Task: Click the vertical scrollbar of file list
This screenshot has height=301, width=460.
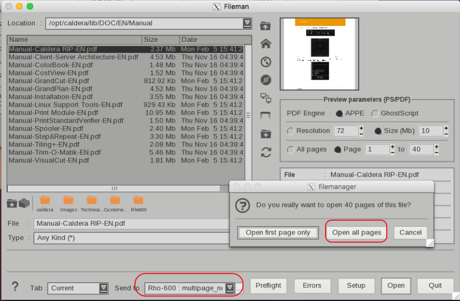Action: coord(248,115)
